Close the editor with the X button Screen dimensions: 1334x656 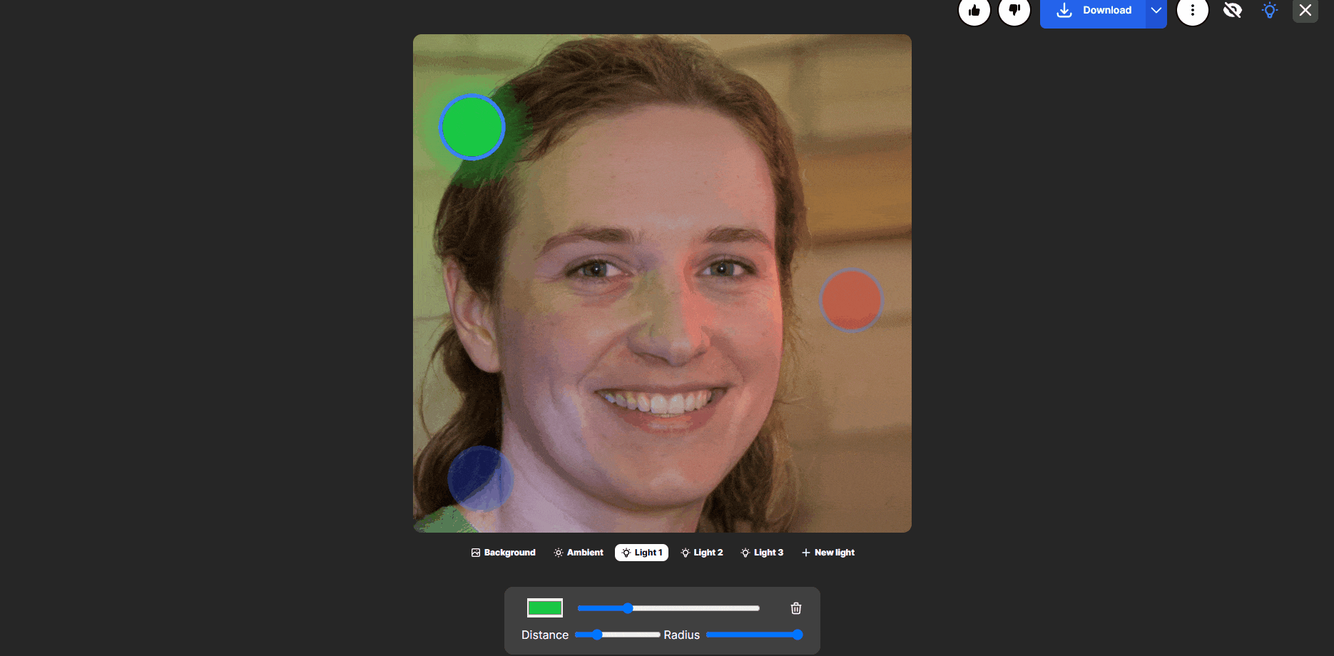[1305, 10]
